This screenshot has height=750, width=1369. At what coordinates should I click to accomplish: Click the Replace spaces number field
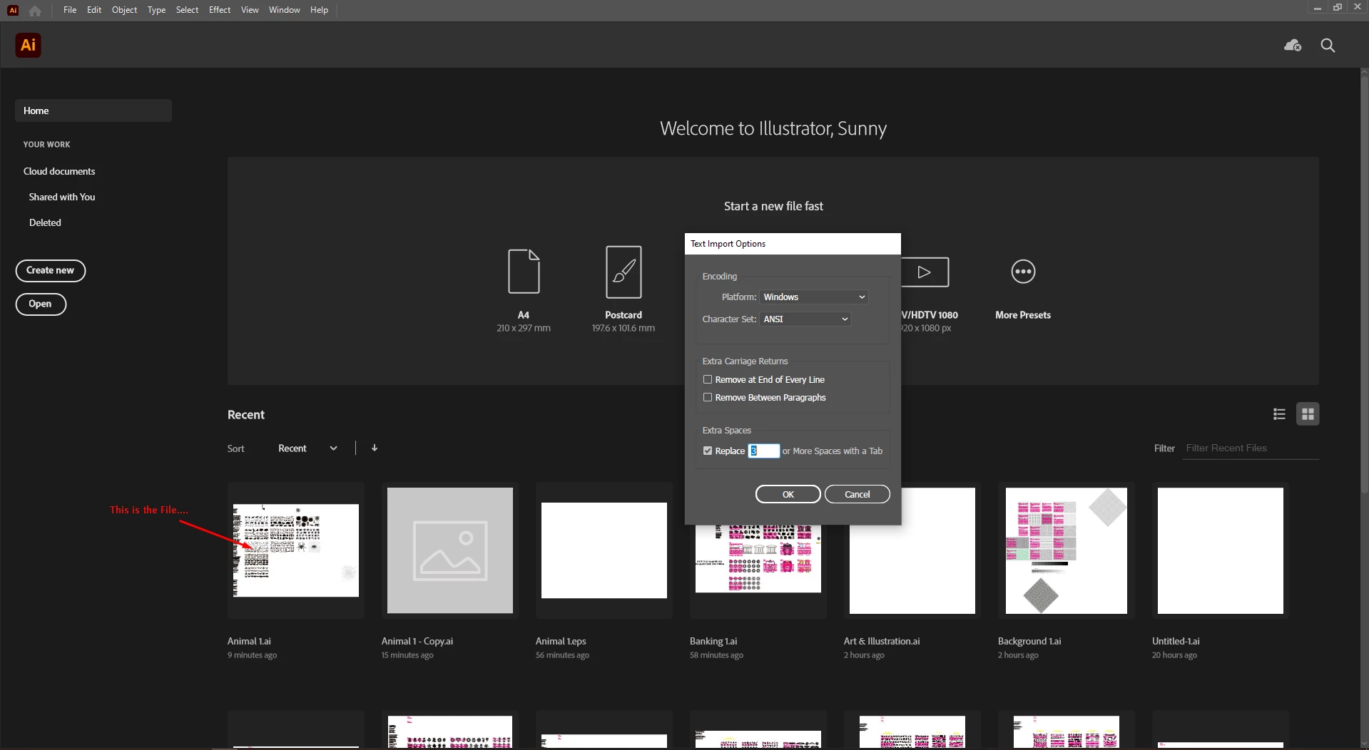pos(763,451)
